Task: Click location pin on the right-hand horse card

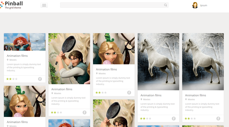Action: [x=186, y=99]
